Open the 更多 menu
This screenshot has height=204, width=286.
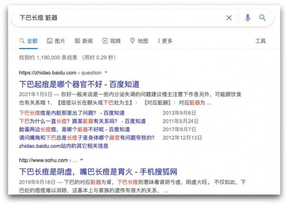pyautogui.click(x=165, y=41)
